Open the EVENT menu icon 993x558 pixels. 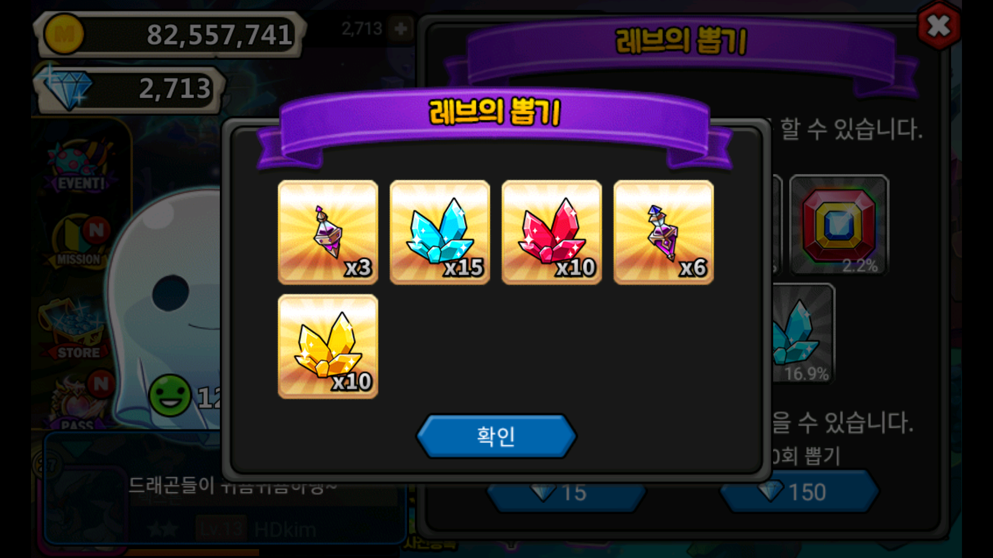point(81,166)
